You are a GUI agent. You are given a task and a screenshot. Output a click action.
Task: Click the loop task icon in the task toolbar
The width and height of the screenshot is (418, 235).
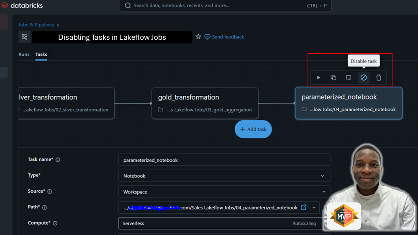click(x=349, y=77)
